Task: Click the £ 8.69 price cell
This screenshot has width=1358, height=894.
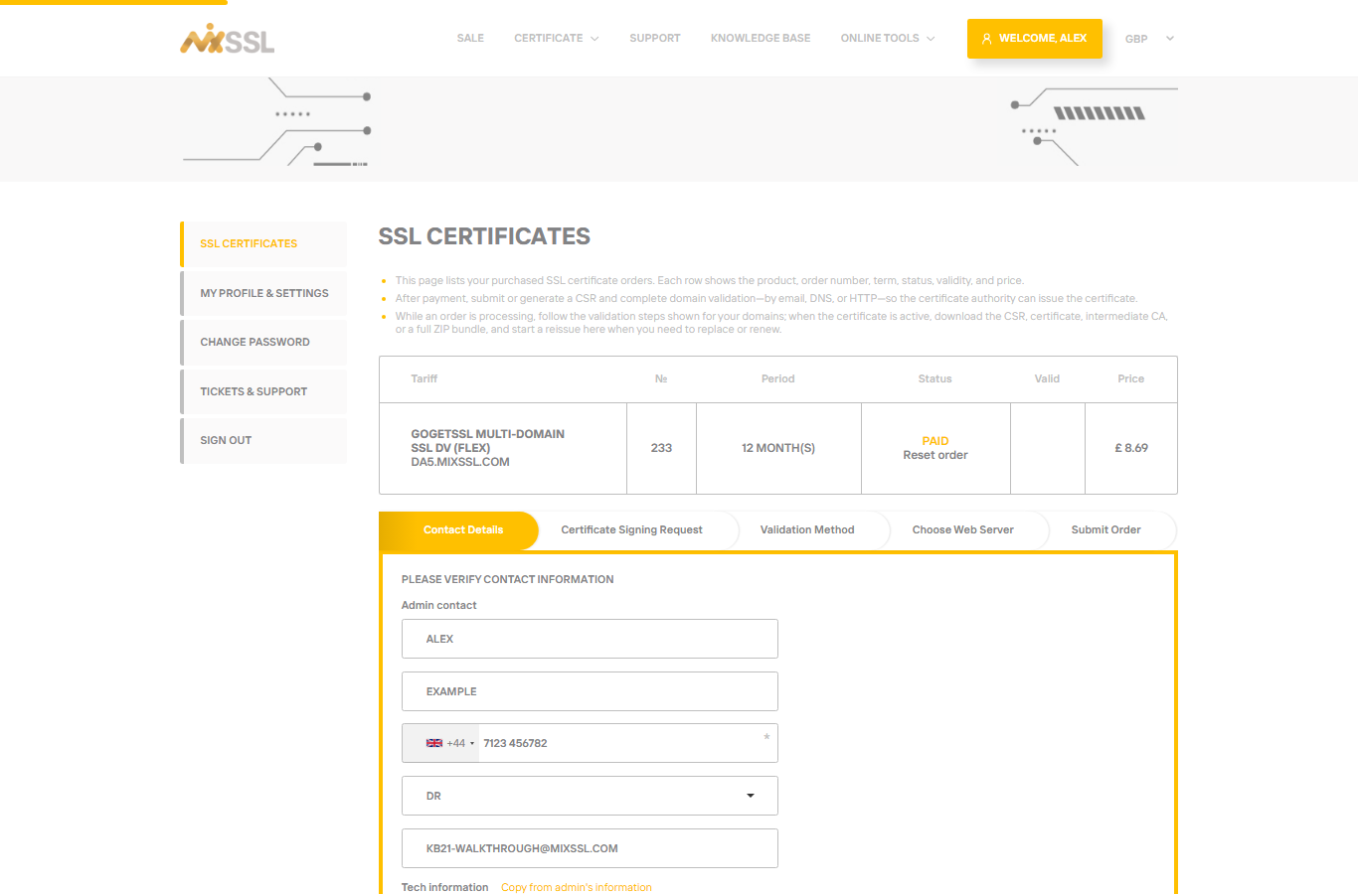Action: [x=1131, y=448]
